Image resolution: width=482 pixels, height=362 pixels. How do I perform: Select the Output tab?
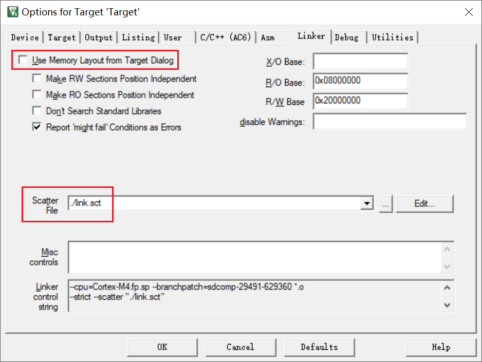99,37
